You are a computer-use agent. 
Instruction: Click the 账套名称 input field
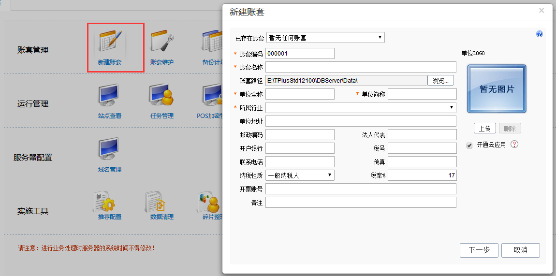(x=361, y=67)
